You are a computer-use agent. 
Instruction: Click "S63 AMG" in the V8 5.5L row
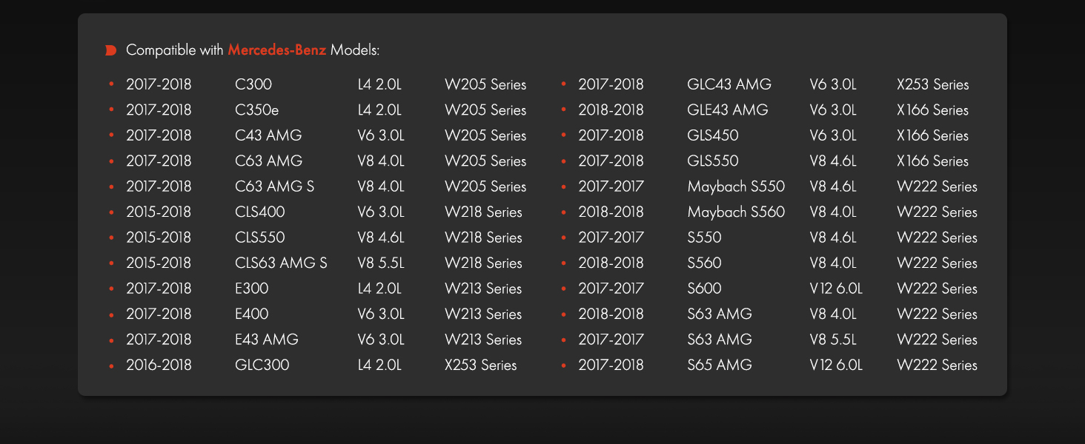coord(720,340)
